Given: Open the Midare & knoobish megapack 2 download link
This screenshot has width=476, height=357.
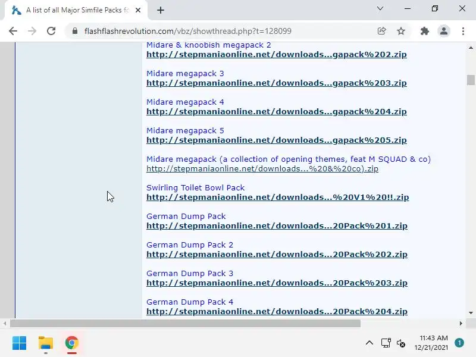Looking at the screenshot, I should [277, 54].
